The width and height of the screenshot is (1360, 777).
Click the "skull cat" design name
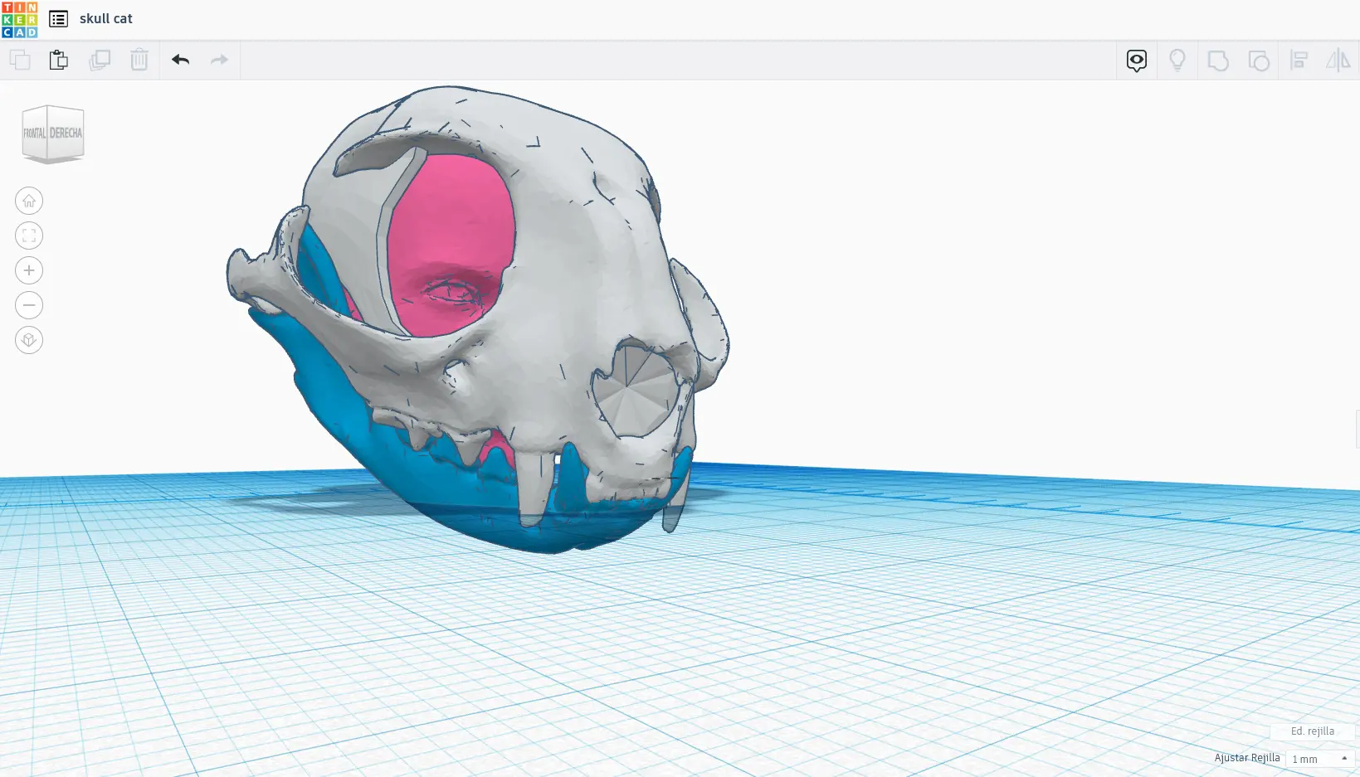tap(106, 19)
